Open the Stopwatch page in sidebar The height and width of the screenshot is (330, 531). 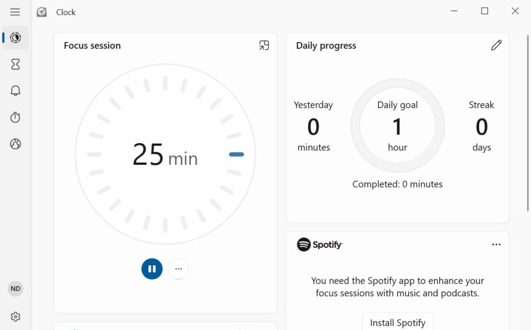pos(16,118)
